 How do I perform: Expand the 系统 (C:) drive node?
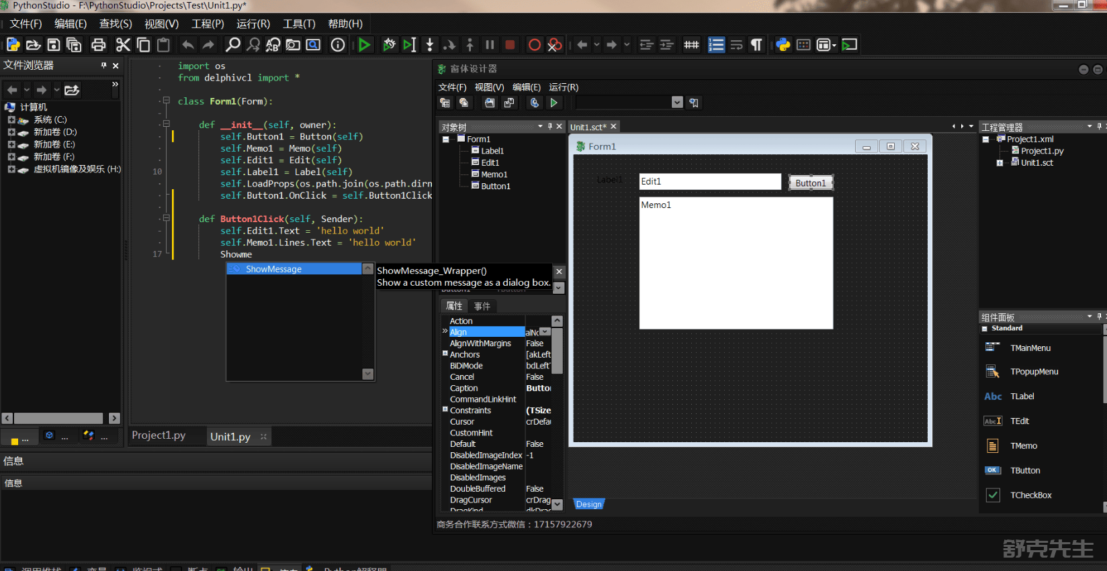[x=11, y=120]
